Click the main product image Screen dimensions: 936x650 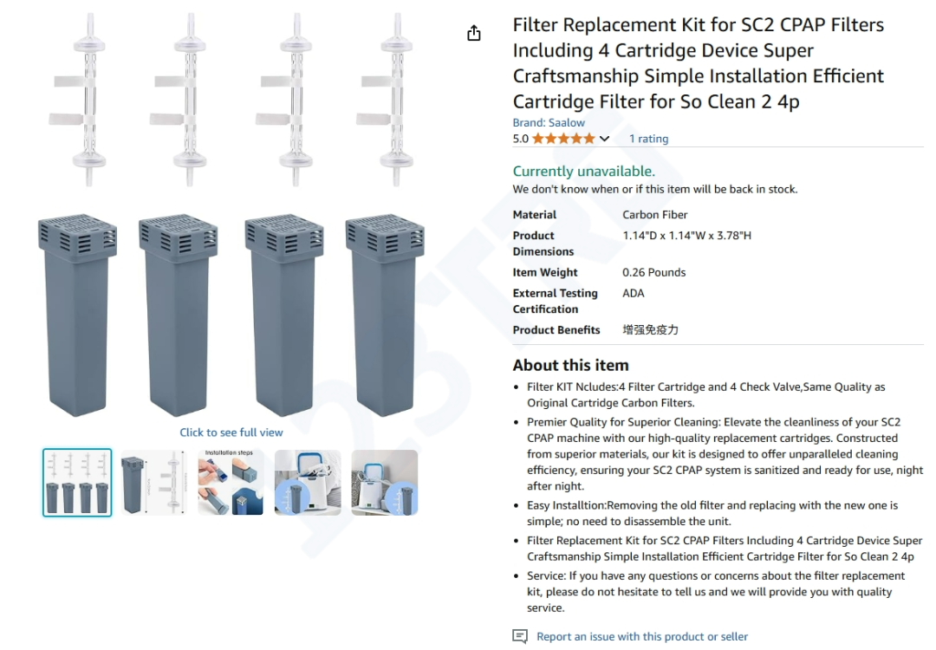(231, 217)
